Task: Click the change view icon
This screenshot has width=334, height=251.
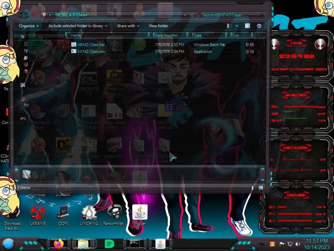Action: click(x=230, y=26)
